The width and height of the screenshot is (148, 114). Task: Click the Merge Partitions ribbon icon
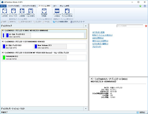pyautogui.click(x=57, y=11)
